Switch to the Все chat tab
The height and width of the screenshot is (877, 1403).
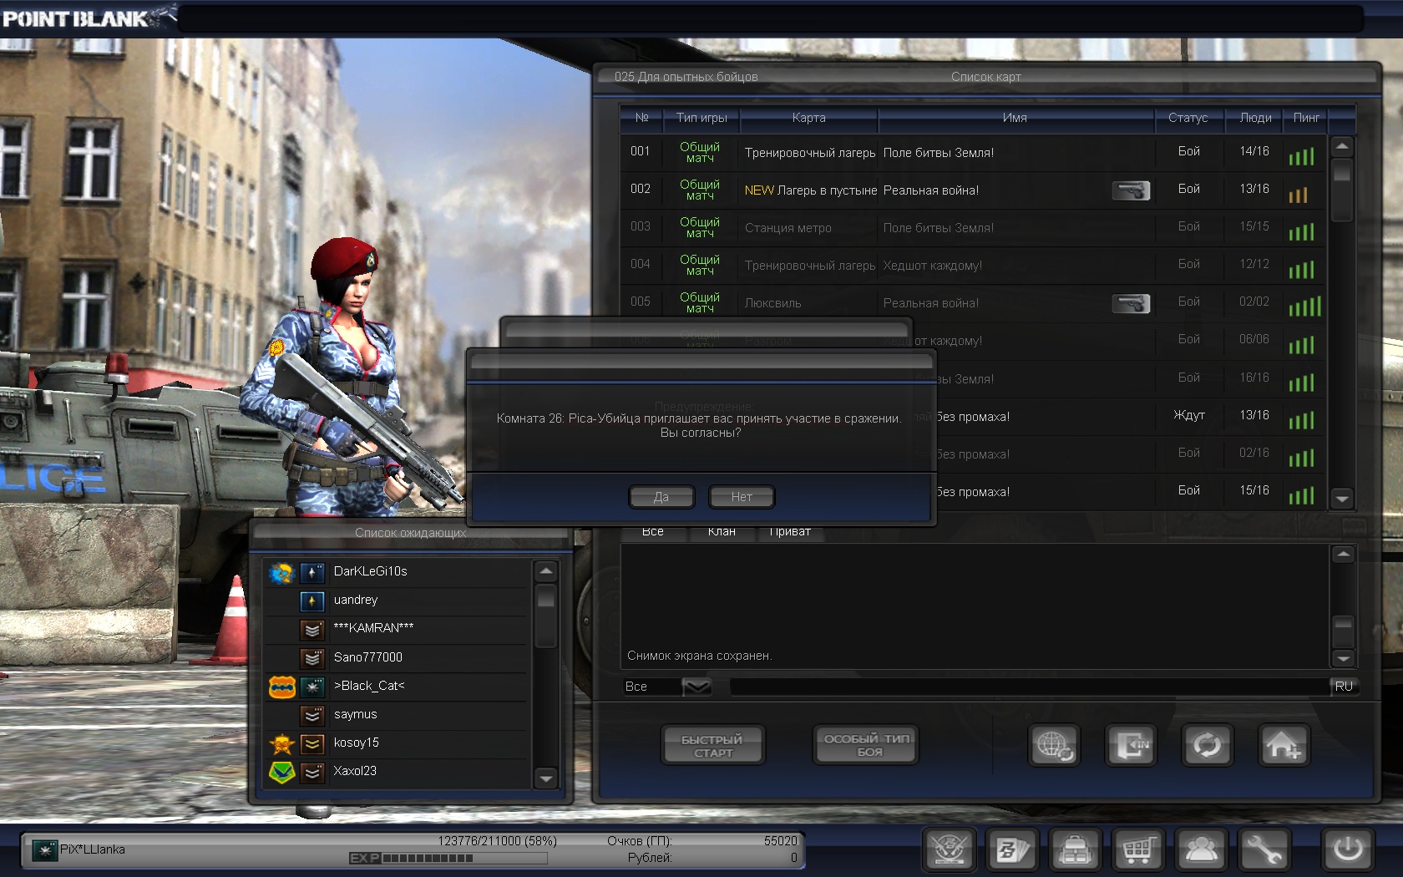coord(652,532)
